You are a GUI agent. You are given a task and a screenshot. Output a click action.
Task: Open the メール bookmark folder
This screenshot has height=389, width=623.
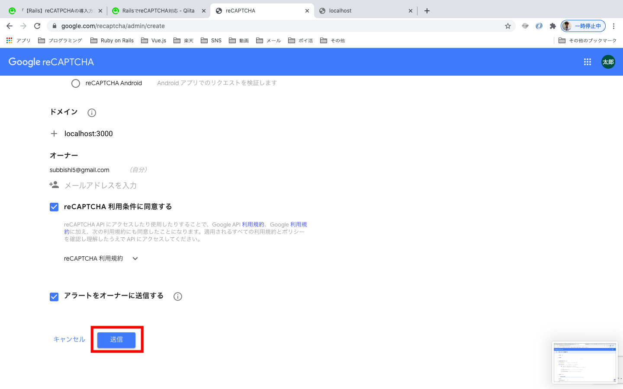coord(269,41)
